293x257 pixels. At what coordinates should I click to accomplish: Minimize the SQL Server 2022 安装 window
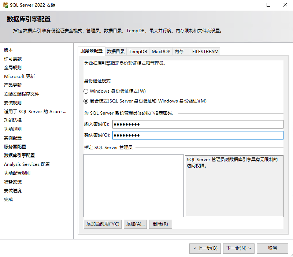click(252, 5)
